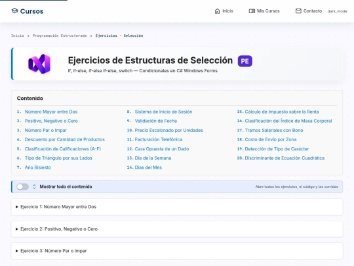
Task: Click the Ejercicios de Estructuras de Selección title
Action: tap(150, 60)
